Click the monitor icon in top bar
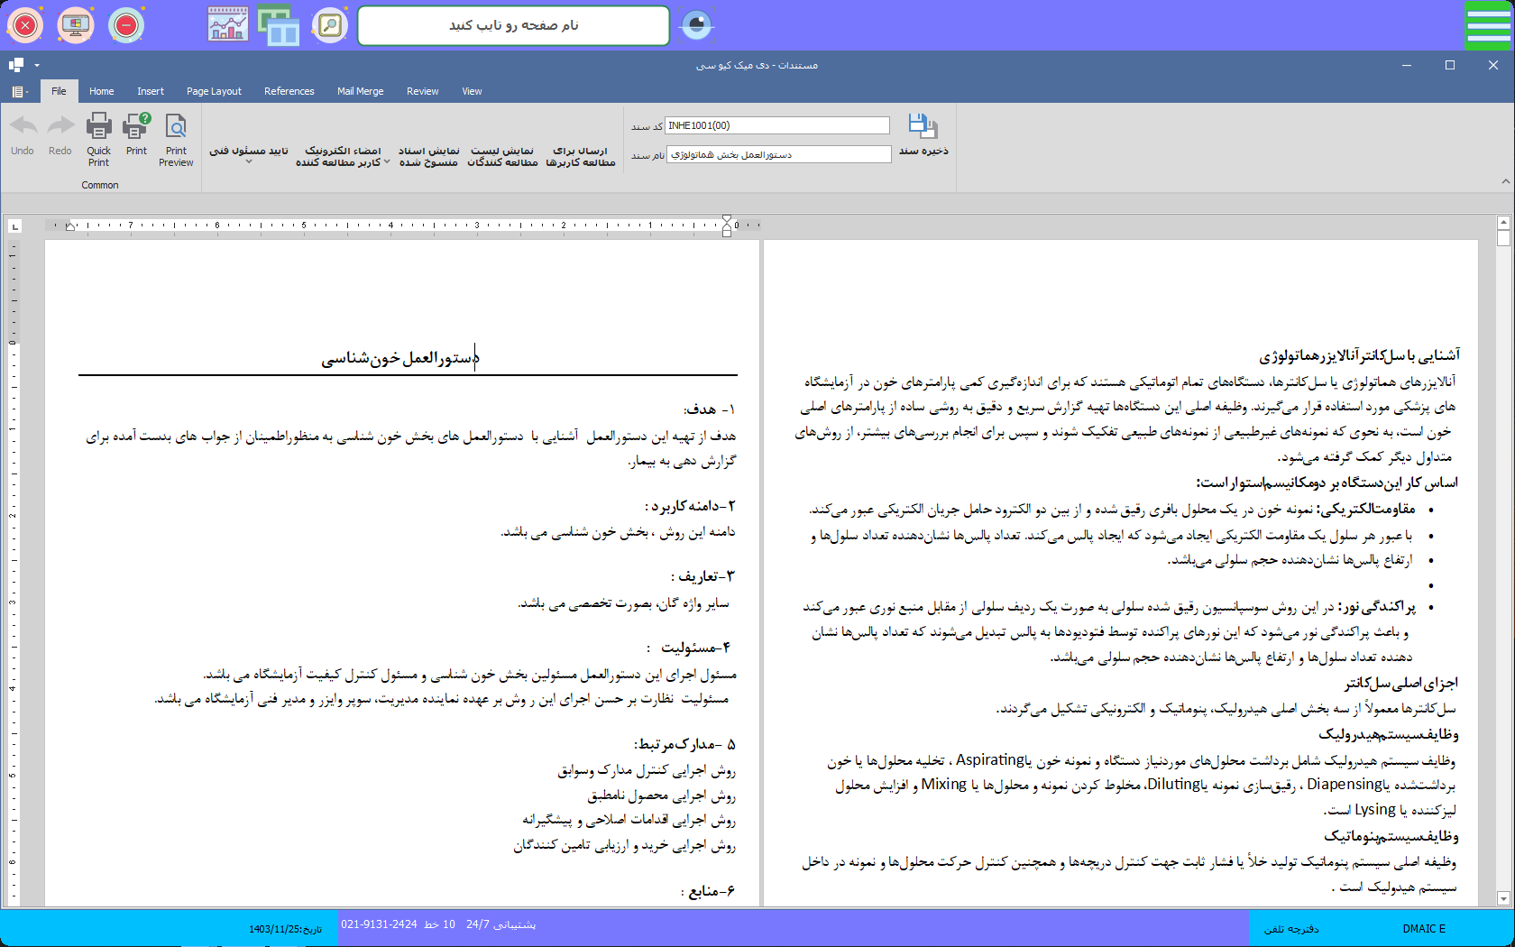This screenshot has height=947, width=1515. (x=76, y=25)
